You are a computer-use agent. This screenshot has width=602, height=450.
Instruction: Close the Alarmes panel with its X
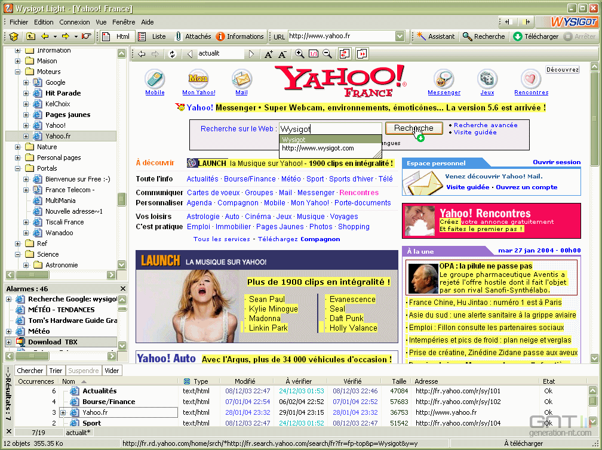click(x=123, y=288)
